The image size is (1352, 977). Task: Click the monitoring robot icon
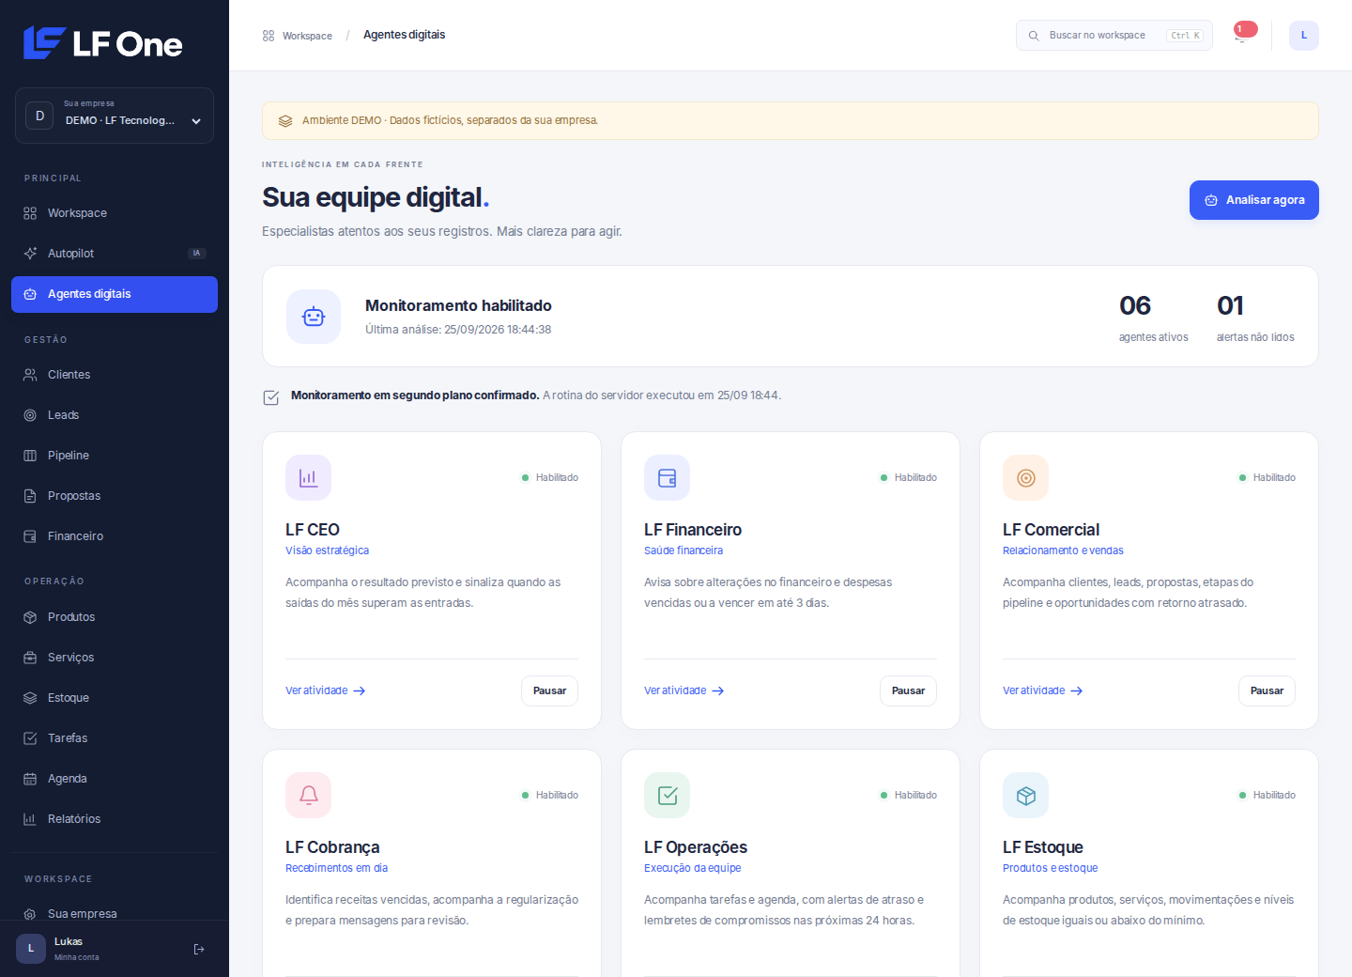pos(314,317)
